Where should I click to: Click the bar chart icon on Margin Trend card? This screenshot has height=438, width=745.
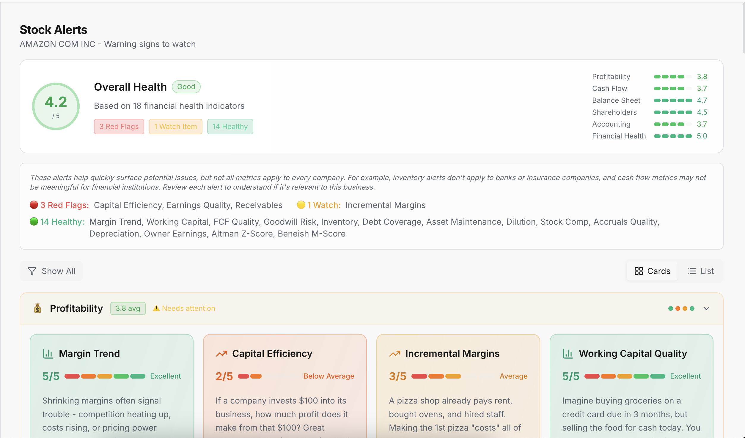48,353
